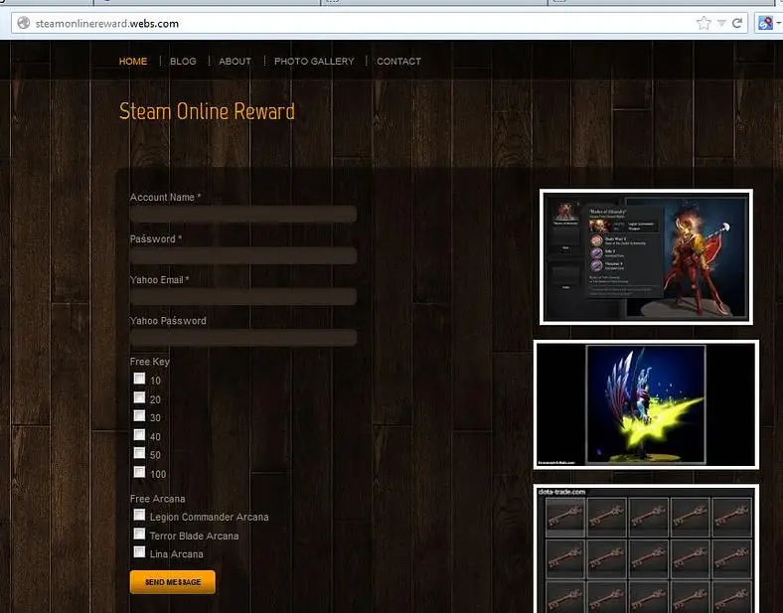Check the Free Key 20 box

139,397
